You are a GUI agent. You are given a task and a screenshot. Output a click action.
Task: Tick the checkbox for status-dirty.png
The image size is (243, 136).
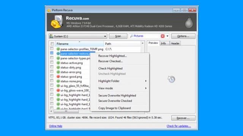click(52, 67)
